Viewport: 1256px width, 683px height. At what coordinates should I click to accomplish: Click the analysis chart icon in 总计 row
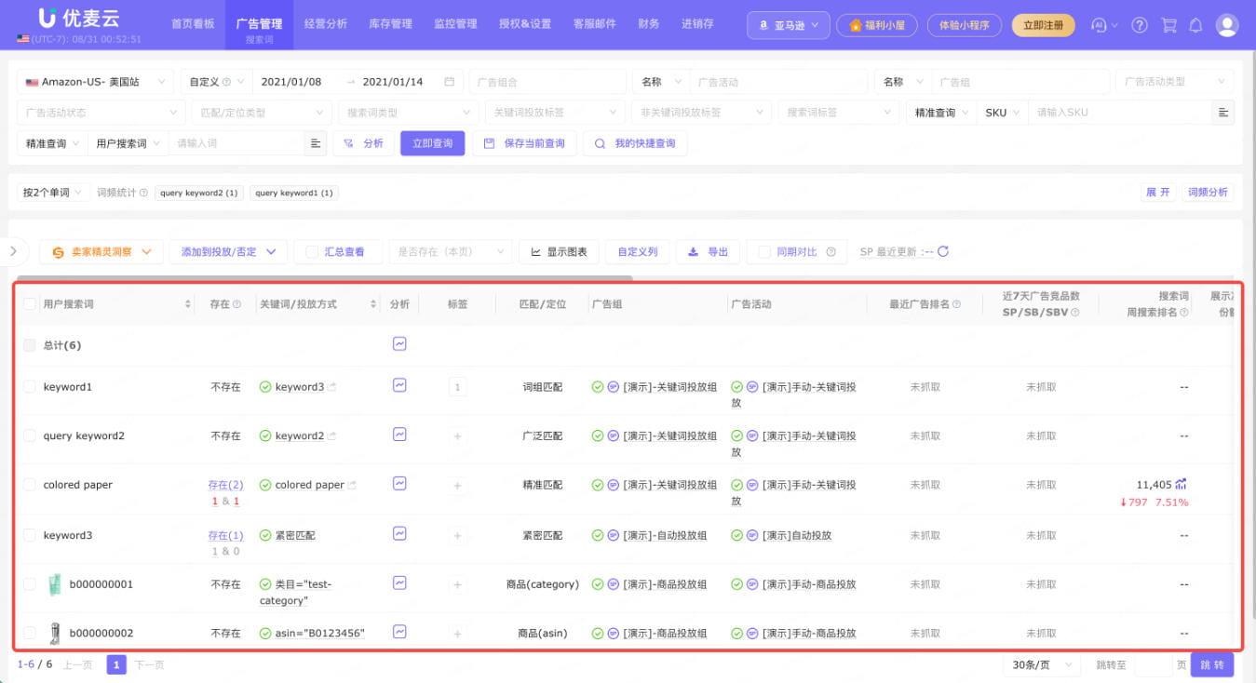[x=399, y=343]
